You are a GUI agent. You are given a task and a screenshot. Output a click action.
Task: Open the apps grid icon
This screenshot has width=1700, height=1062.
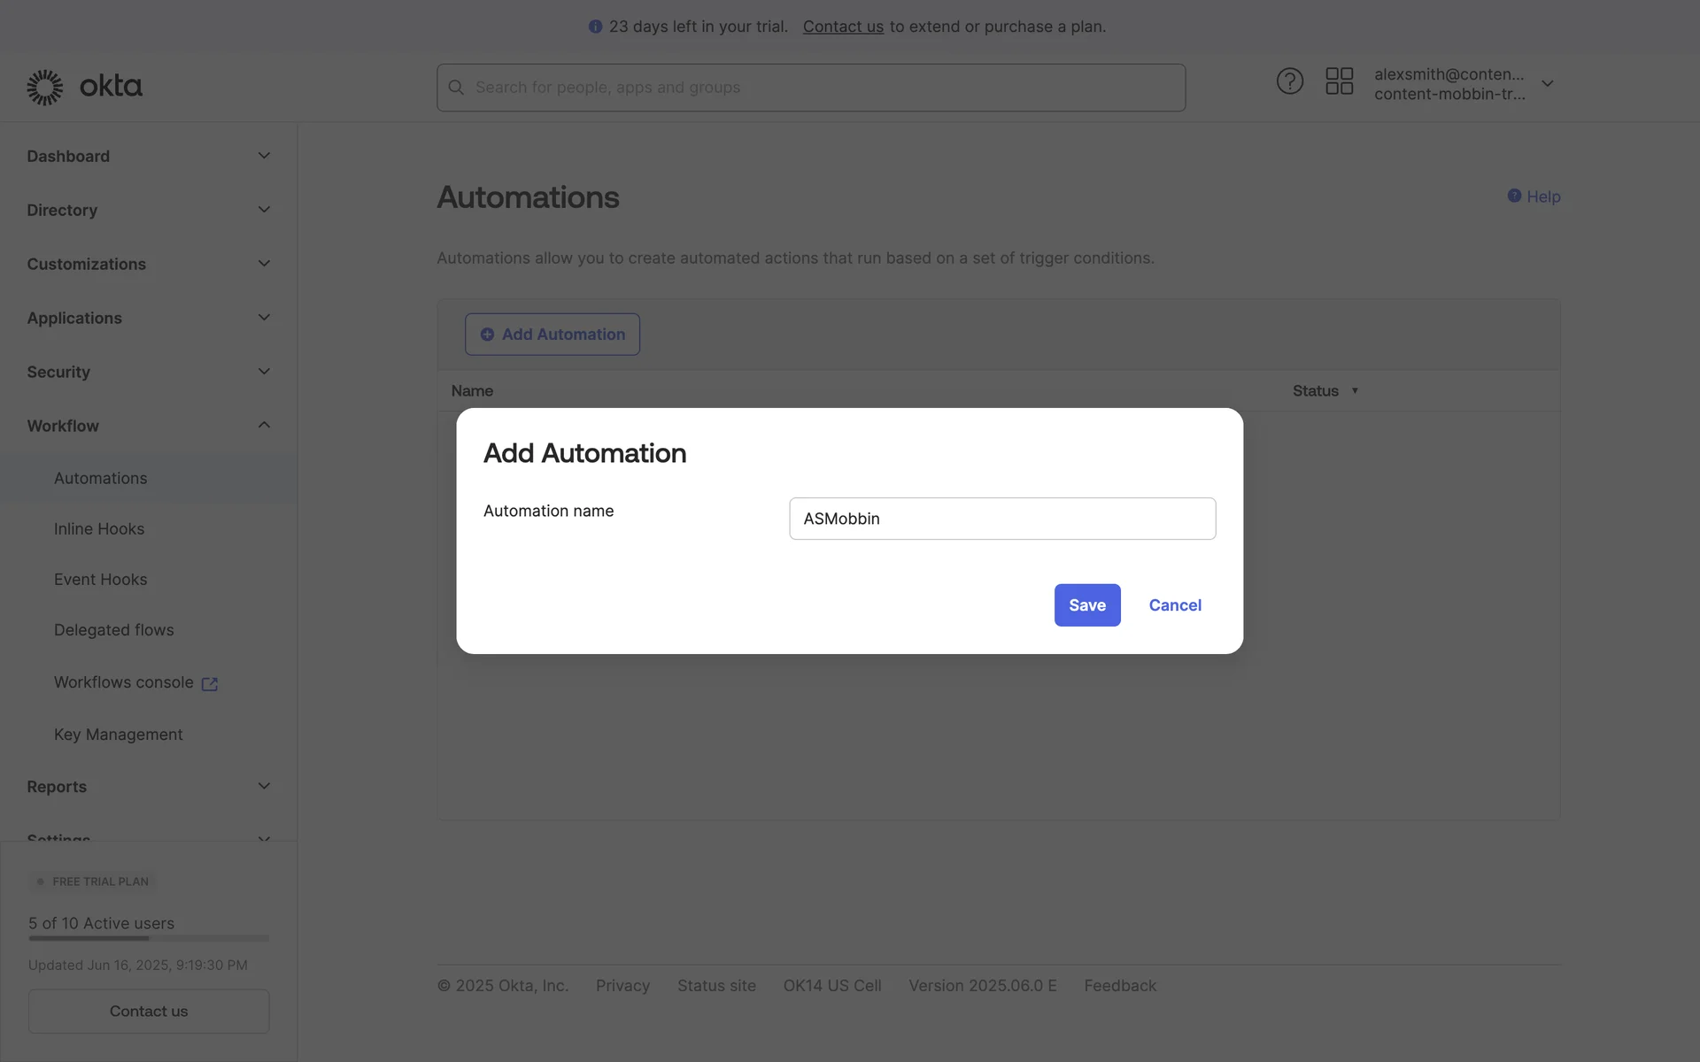(1339, 81)
